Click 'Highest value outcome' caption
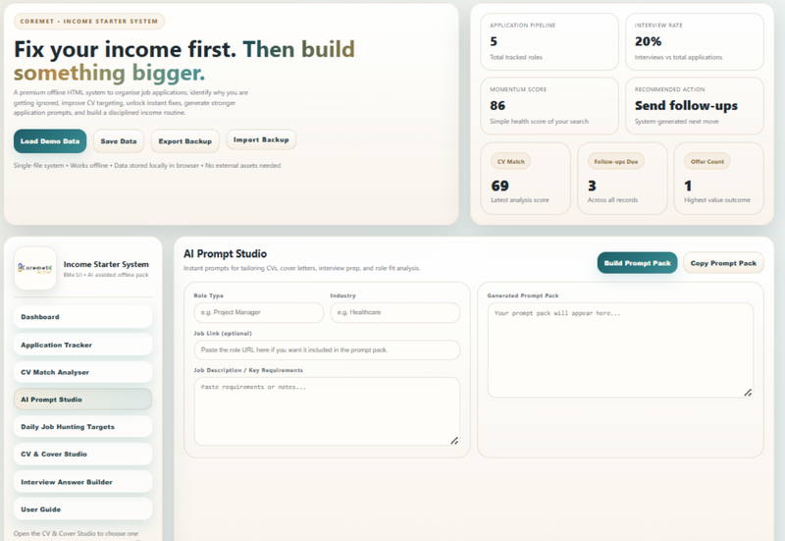The width and height of the screenshot is (785, 541). 717,200
